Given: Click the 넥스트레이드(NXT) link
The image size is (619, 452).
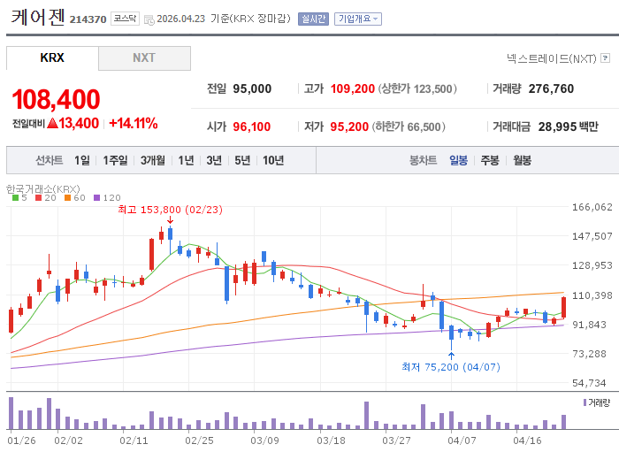Looking at the screenshot, I should [x=551, y=58].
